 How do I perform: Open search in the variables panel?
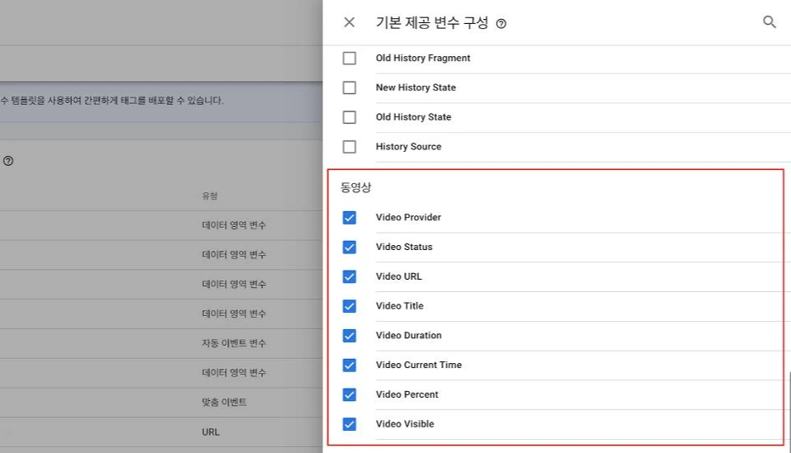[x=770, y=21]
